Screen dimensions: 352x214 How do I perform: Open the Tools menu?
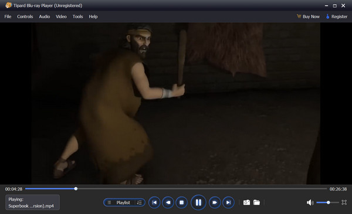click(77, 16)
